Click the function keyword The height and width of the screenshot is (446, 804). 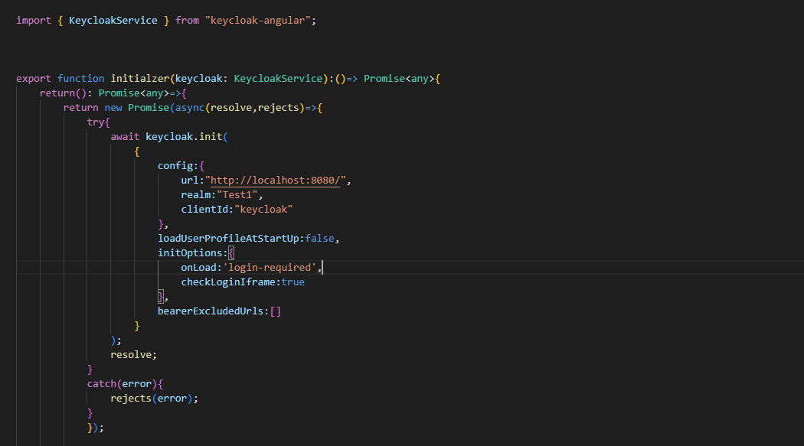point(80,78)
